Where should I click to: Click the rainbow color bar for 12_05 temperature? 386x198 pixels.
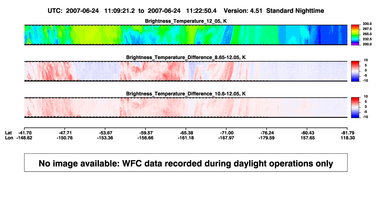point(355,35)
